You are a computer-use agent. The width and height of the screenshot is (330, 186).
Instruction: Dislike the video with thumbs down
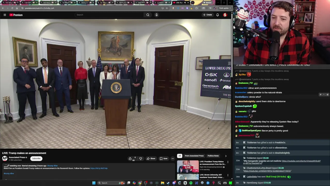click(x=141, y=158)
